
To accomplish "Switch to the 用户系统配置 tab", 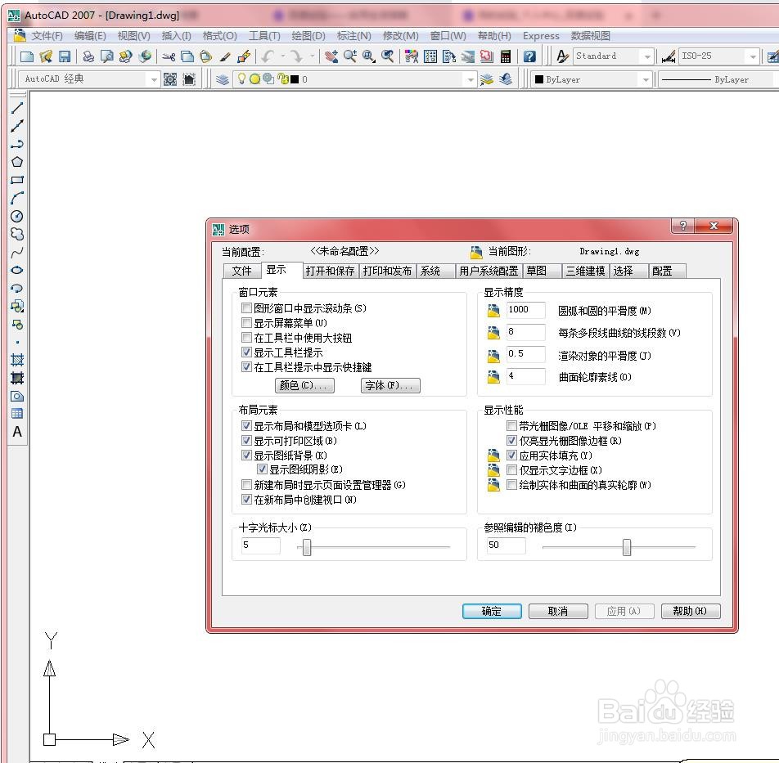I will [489, 271].
